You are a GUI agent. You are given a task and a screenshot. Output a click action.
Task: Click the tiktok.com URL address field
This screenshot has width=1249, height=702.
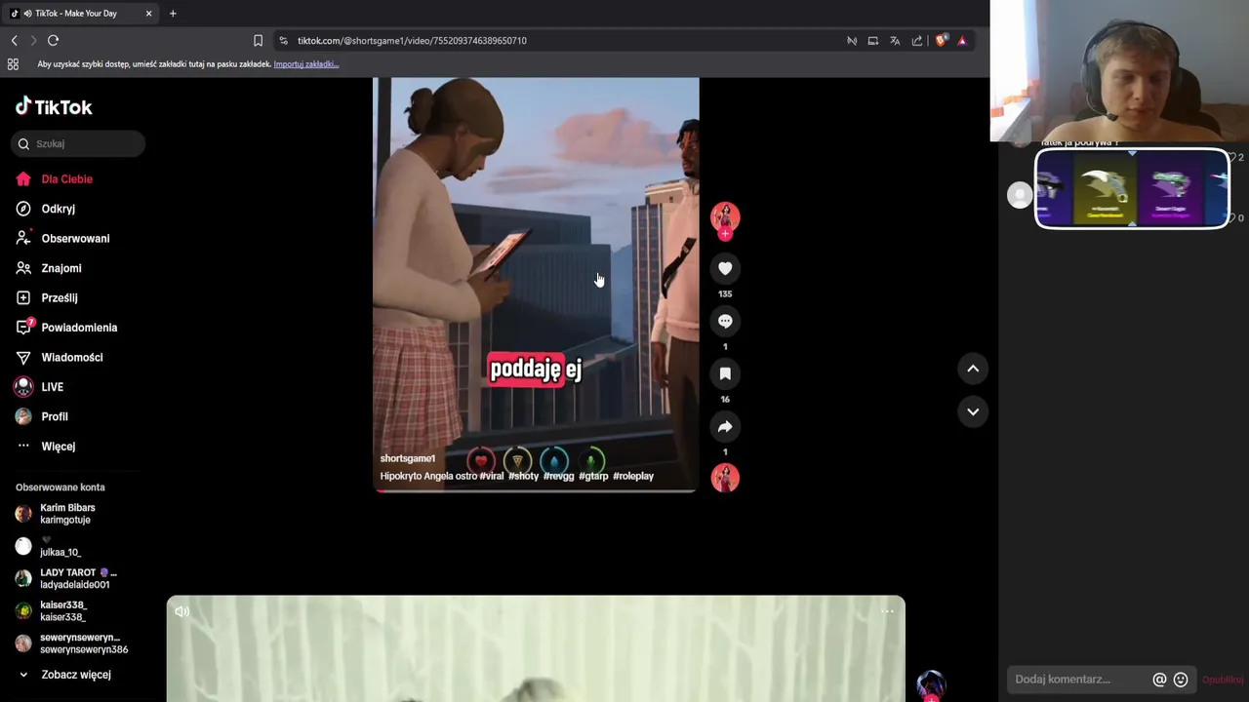click(x=412, y=41)
